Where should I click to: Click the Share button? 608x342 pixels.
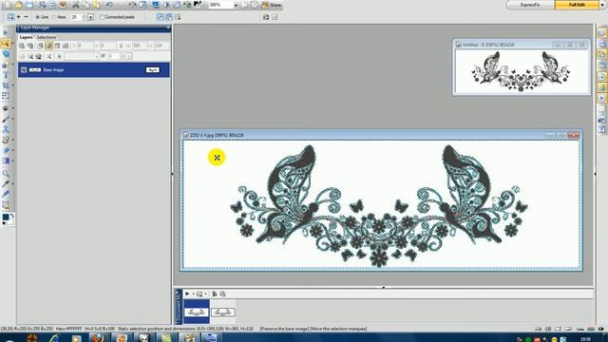(272, 5)
